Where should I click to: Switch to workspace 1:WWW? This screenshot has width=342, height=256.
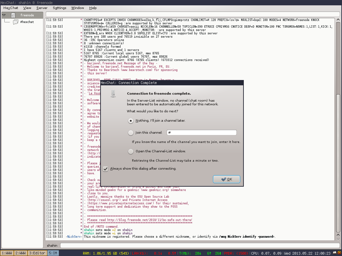tap(7, 253)
